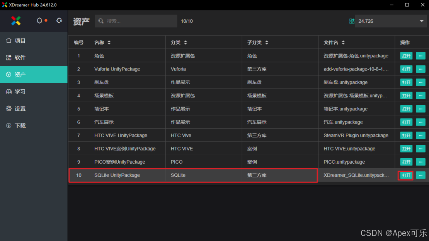Screen dimensions: 429x241
Task: Open 设置 in the sidebar
Action: [x=34, y=109]
